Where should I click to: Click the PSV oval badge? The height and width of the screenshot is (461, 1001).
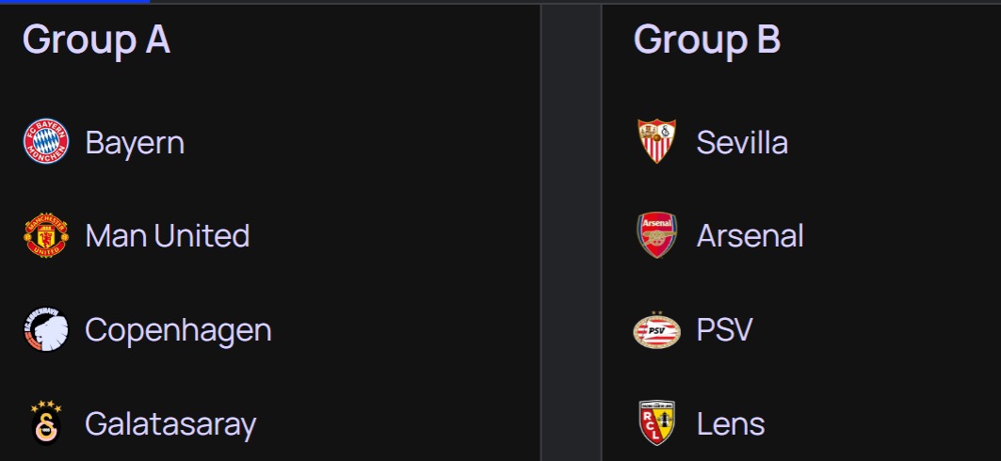pyautogui.click(x=657, y=329)
